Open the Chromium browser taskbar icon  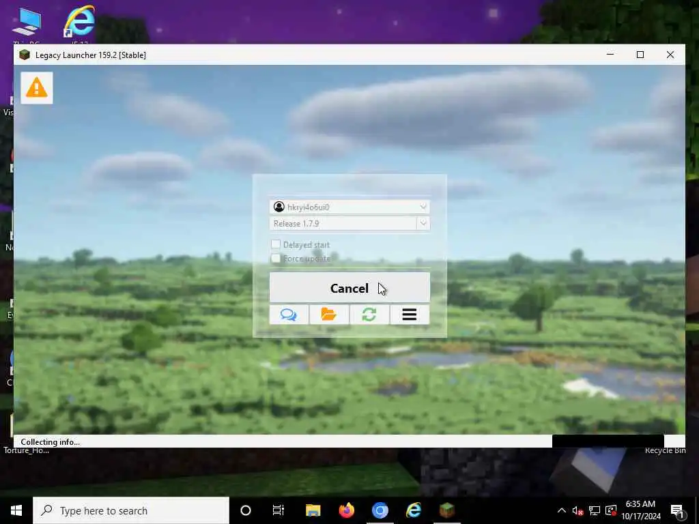coord(380,510)
